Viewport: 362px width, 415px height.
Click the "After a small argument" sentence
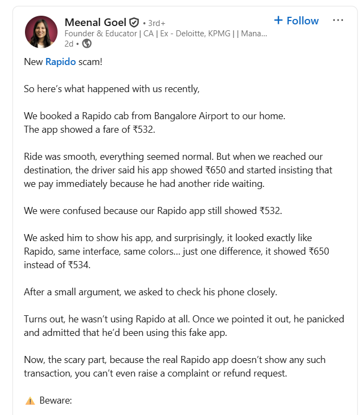click(150, 292)
